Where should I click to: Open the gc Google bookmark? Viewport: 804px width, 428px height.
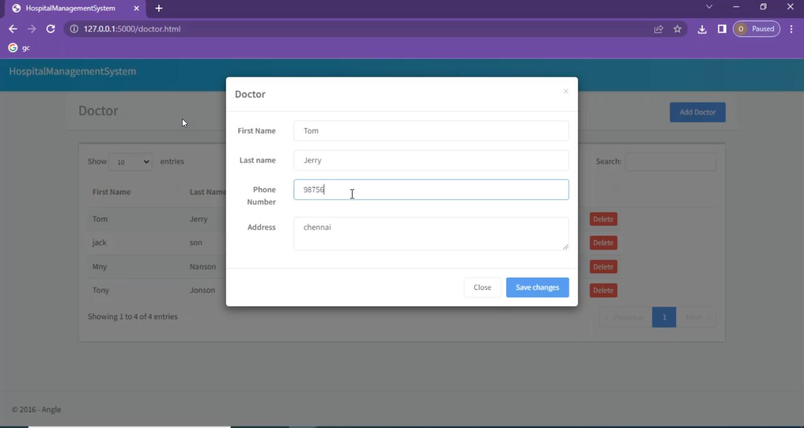click(19, 48)
